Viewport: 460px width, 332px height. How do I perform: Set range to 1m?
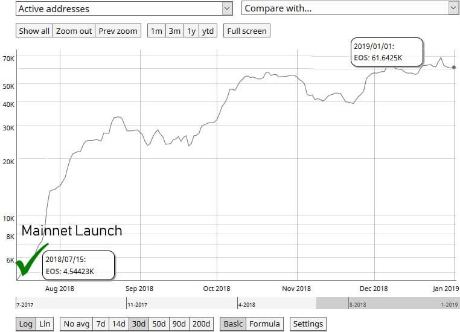click(x=156, y=31)
